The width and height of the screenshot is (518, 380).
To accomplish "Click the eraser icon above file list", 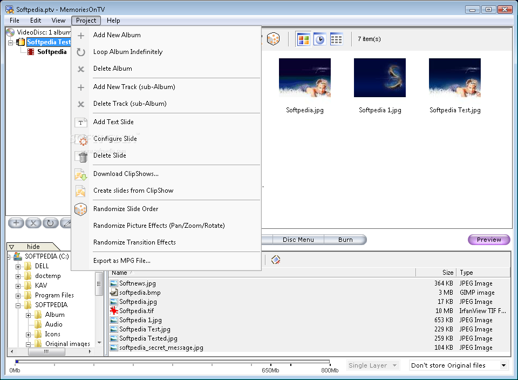I will (276, 260).
